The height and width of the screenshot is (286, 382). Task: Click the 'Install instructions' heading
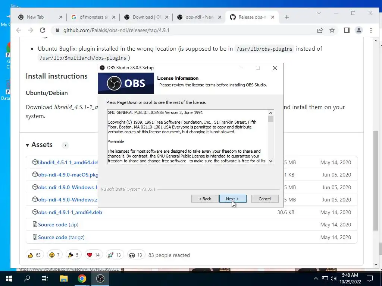57,76
